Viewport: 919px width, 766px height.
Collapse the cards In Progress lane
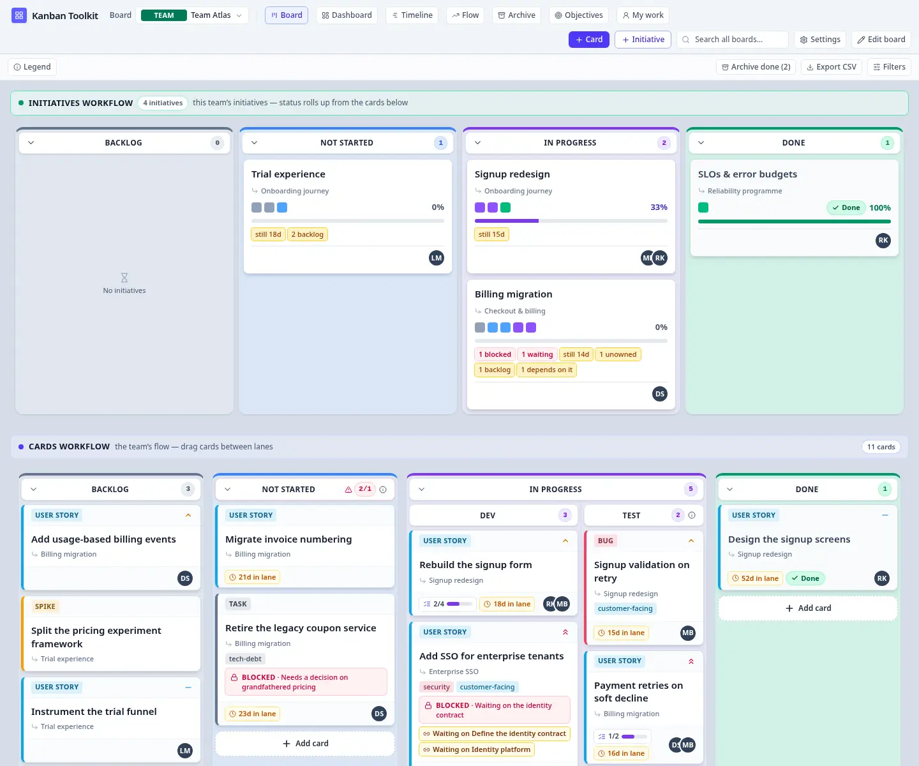tap(422, 490)
